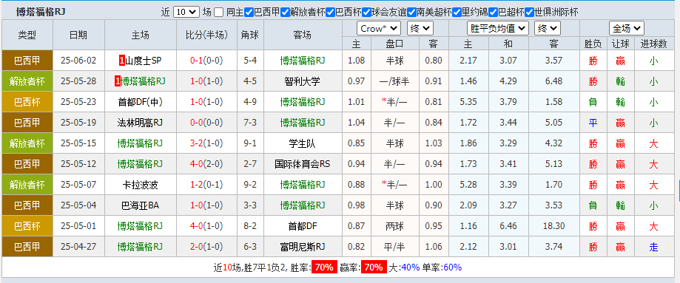
Task: Click the 角球 column header
Action: (250, 35)
